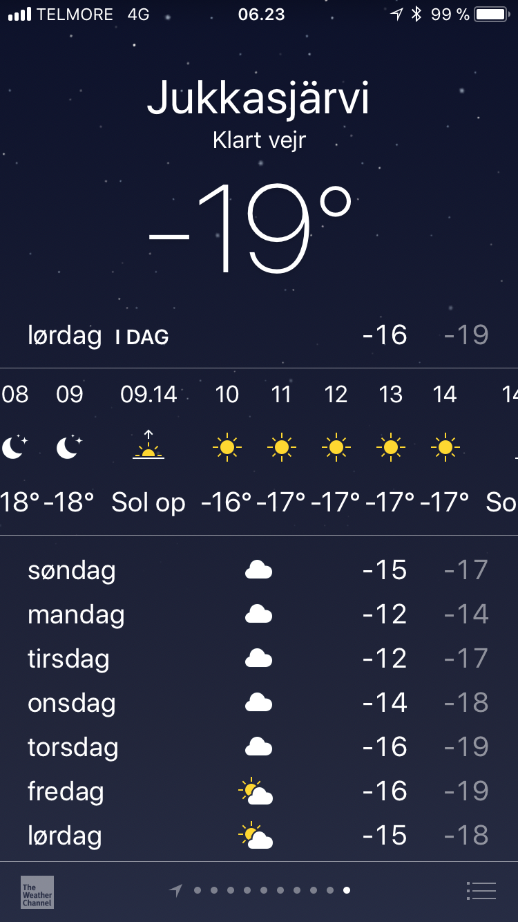The image size is (518, 922).
Task: Open the city list menu icon
Action: click(481, 891)
